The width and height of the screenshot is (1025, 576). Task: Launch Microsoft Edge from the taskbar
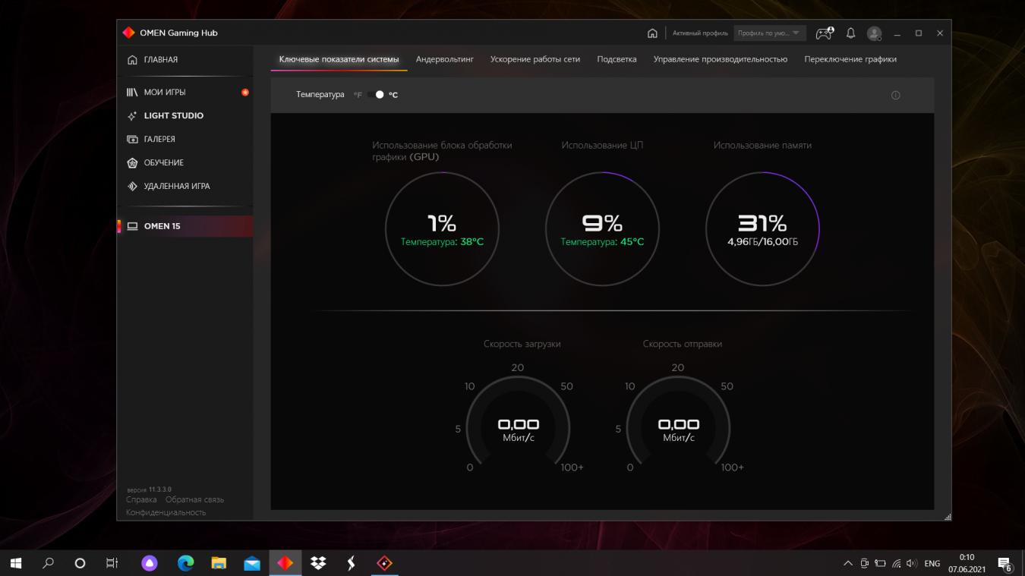(x=185, y=563)
